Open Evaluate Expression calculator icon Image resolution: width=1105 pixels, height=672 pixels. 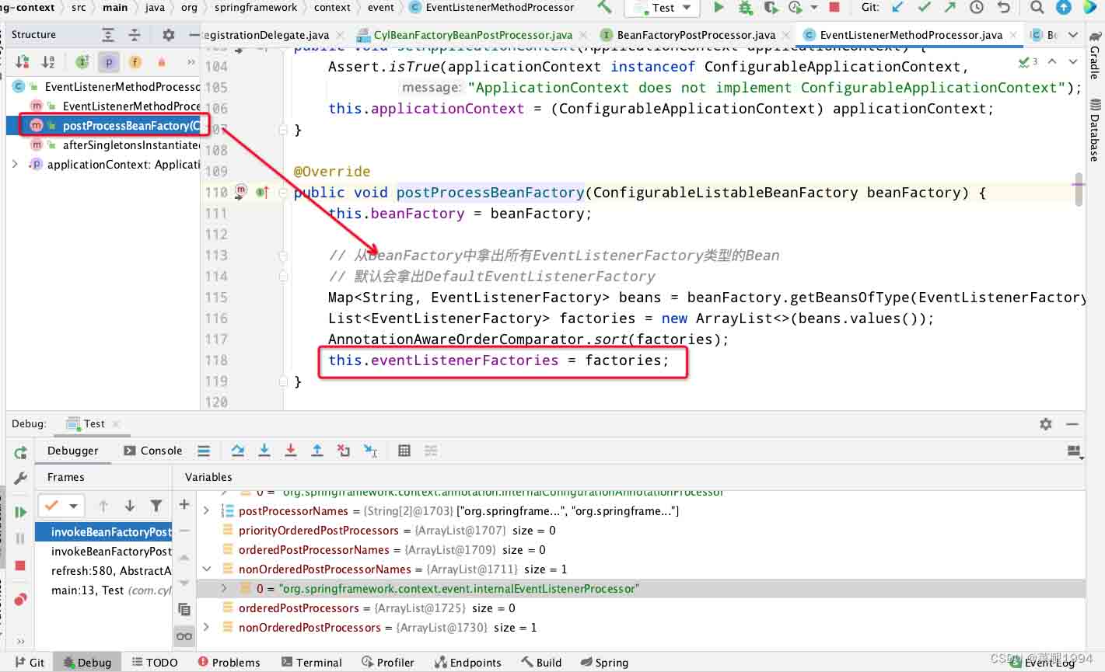[x=404, y=451]
